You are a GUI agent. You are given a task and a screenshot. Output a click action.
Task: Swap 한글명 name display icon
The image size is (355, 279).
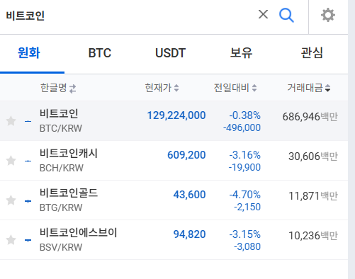[73, 89]
